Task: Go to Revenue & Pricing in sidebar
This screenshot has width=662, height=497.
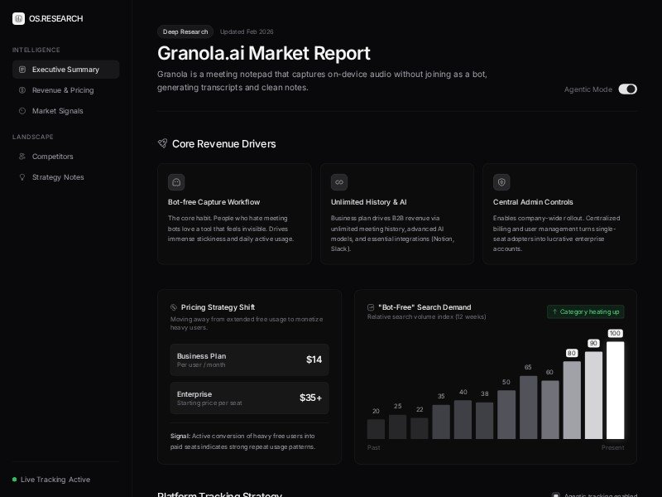Action: (63, 90)
